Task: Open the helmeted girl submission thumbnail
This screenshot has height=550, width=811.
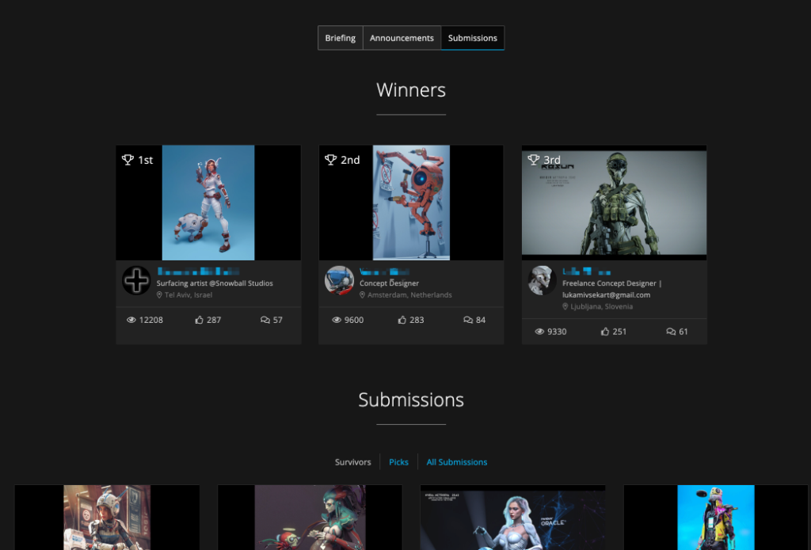Action: pos(107,518)
